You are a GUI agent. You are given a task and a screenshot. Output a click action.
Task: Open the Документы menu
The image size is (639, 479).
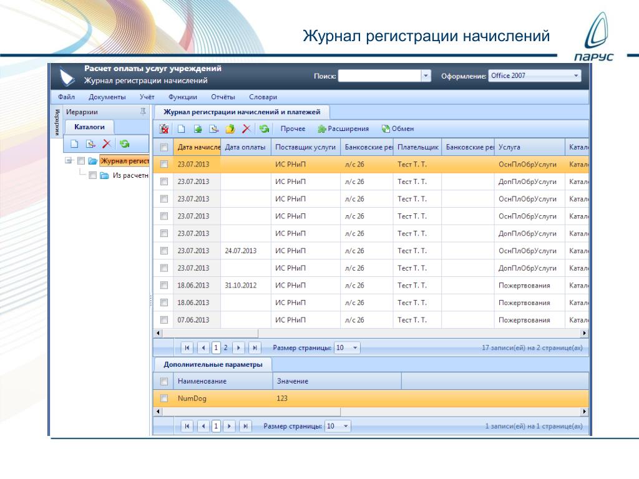(107, 97)
